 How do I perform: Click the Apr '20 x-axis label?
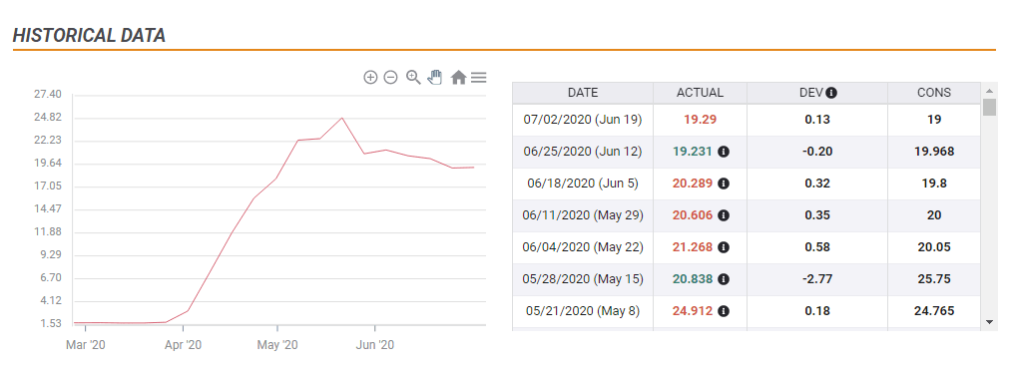pos(184,346)
